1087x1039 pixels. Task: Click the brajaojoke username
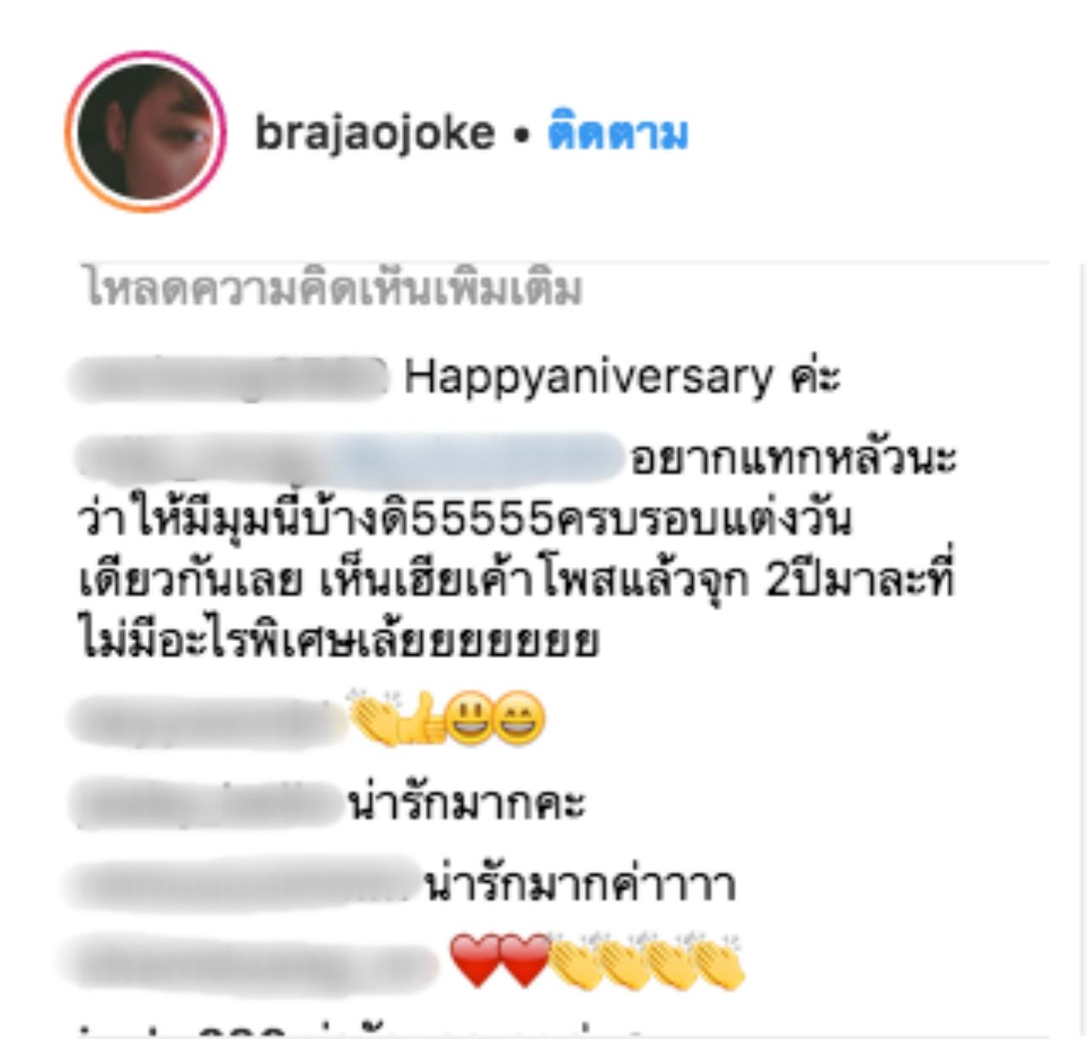(x=375, y=133)
